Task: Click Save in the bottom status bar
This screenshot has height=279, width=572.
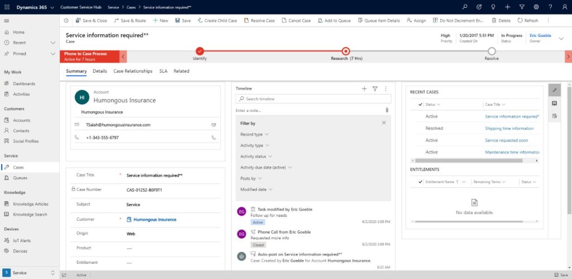Action: pyautogui.click(x=561, y=275)
